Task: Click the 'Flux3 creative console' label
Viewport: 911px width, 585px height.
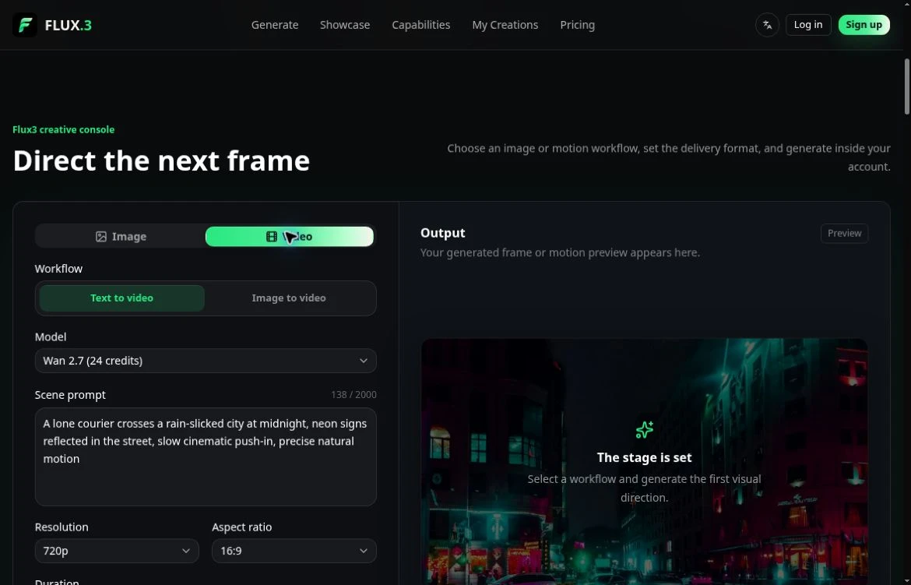Action: click(x=63, y=129)
